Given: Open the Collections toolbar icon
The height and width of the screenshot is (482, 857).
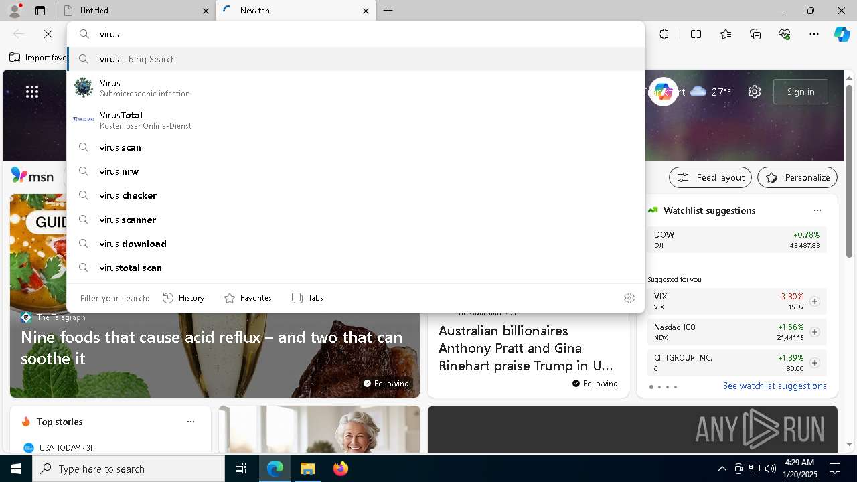Looking at the screenshot, I should pyautogui.click(x=755, y=34).
